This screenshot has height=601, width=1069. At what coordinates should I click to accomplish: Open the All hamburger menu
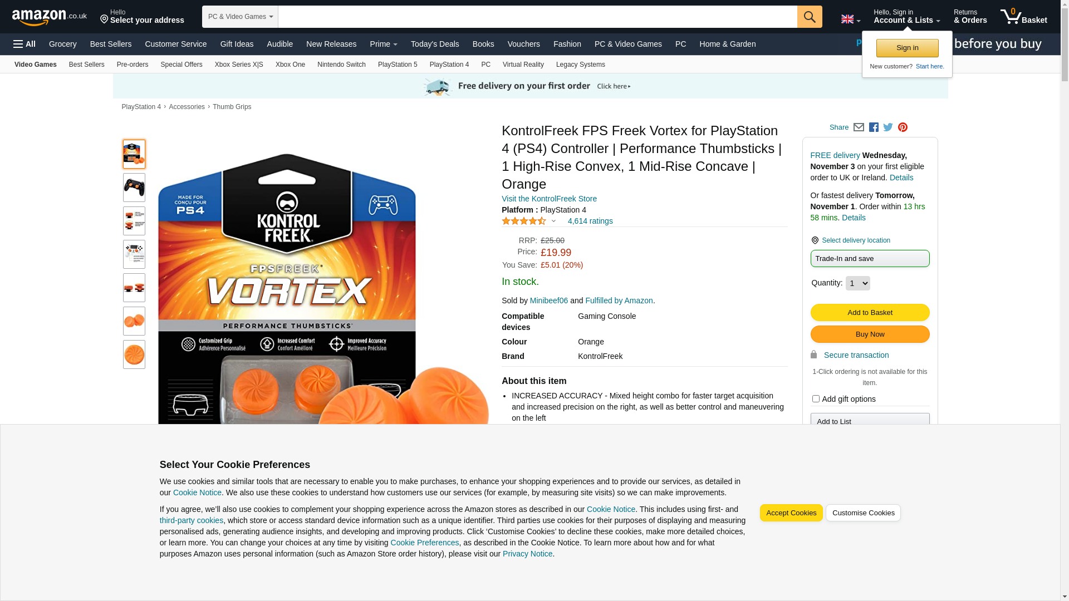(24, 44)
